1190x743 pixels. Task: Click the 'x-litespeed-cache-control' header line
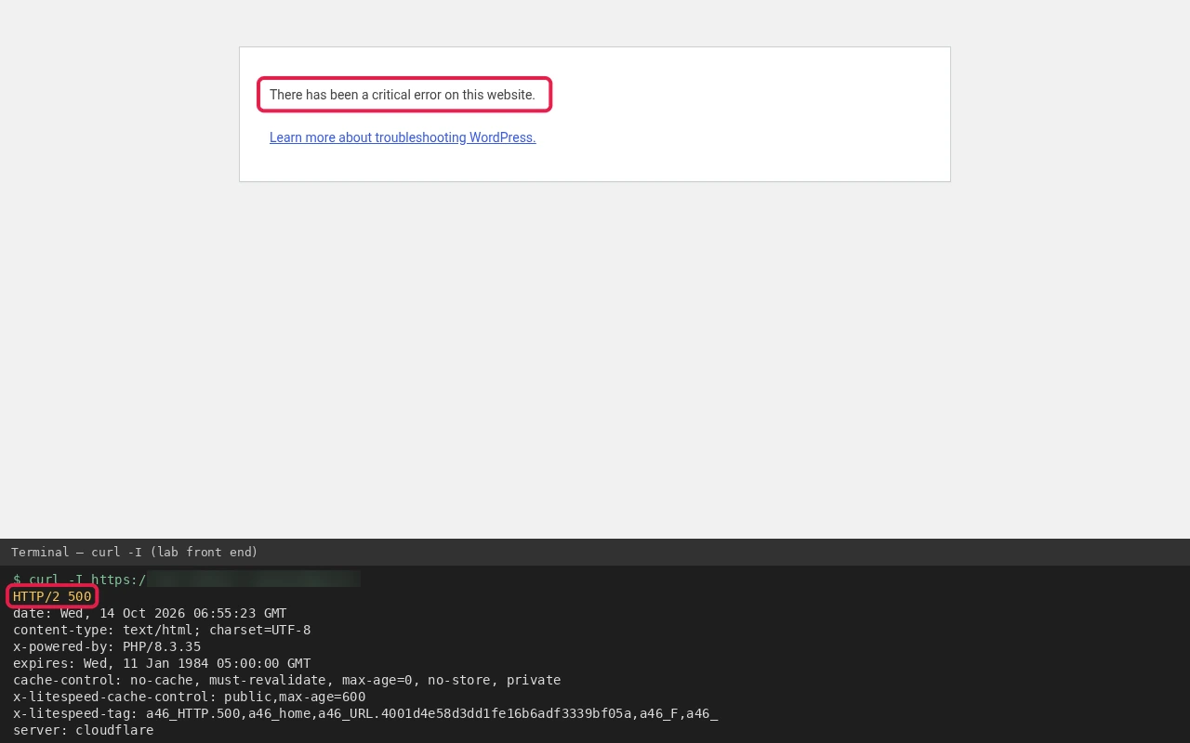click(x=189, y=697)
